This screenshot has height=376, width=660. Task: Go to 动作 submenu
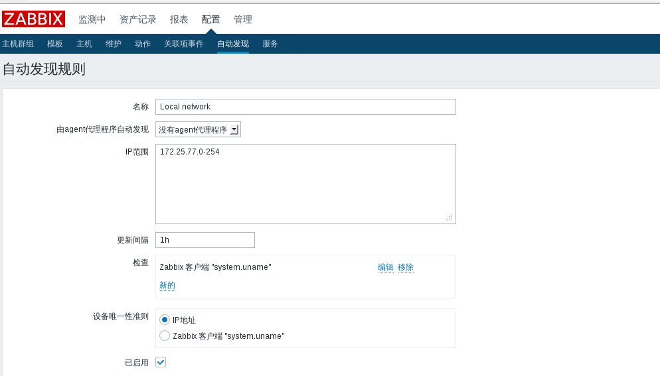pyautogui.click(x=142, y=44)
